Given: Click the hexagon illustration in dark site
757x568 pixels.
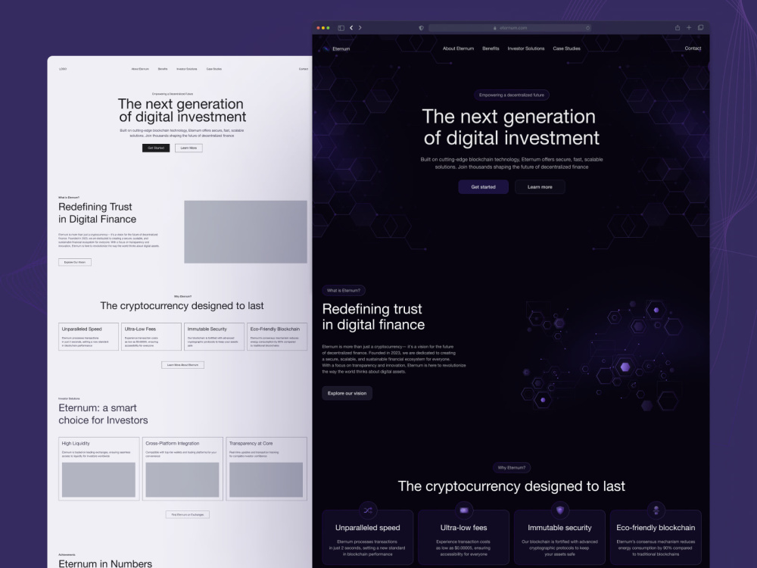Looking at the screenshot, I should pos(603,355).
